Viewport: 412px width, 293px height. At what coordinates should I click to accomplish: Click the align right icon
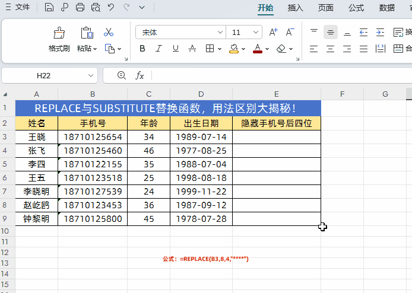tap(347, 49)
